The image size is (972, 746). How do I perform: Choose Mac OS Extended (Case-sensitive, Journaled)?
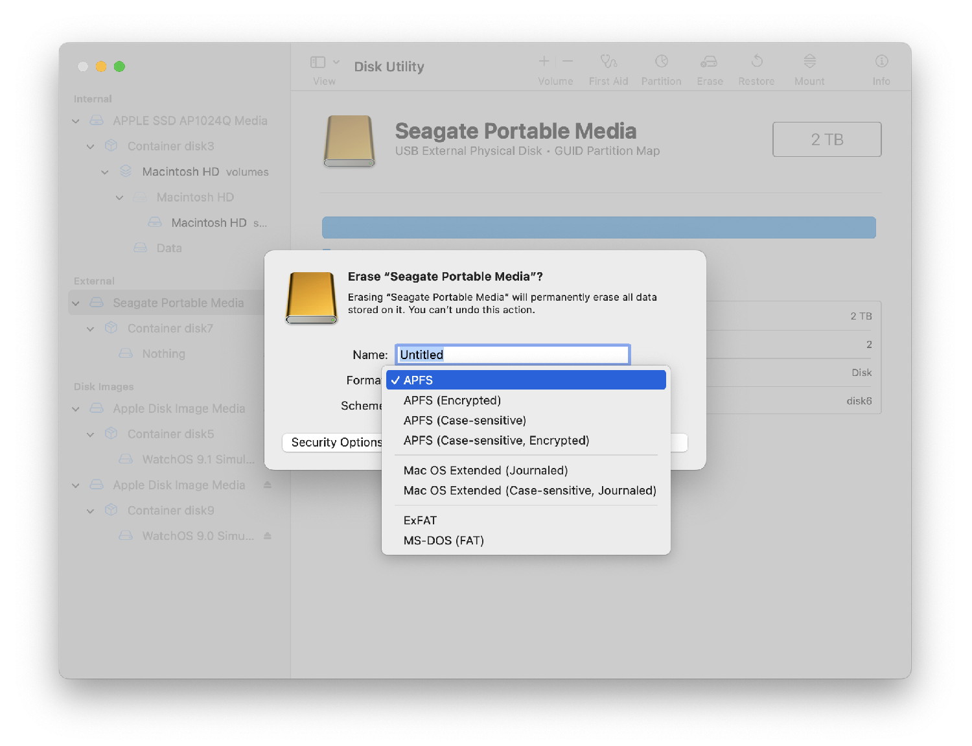point(526,490)
